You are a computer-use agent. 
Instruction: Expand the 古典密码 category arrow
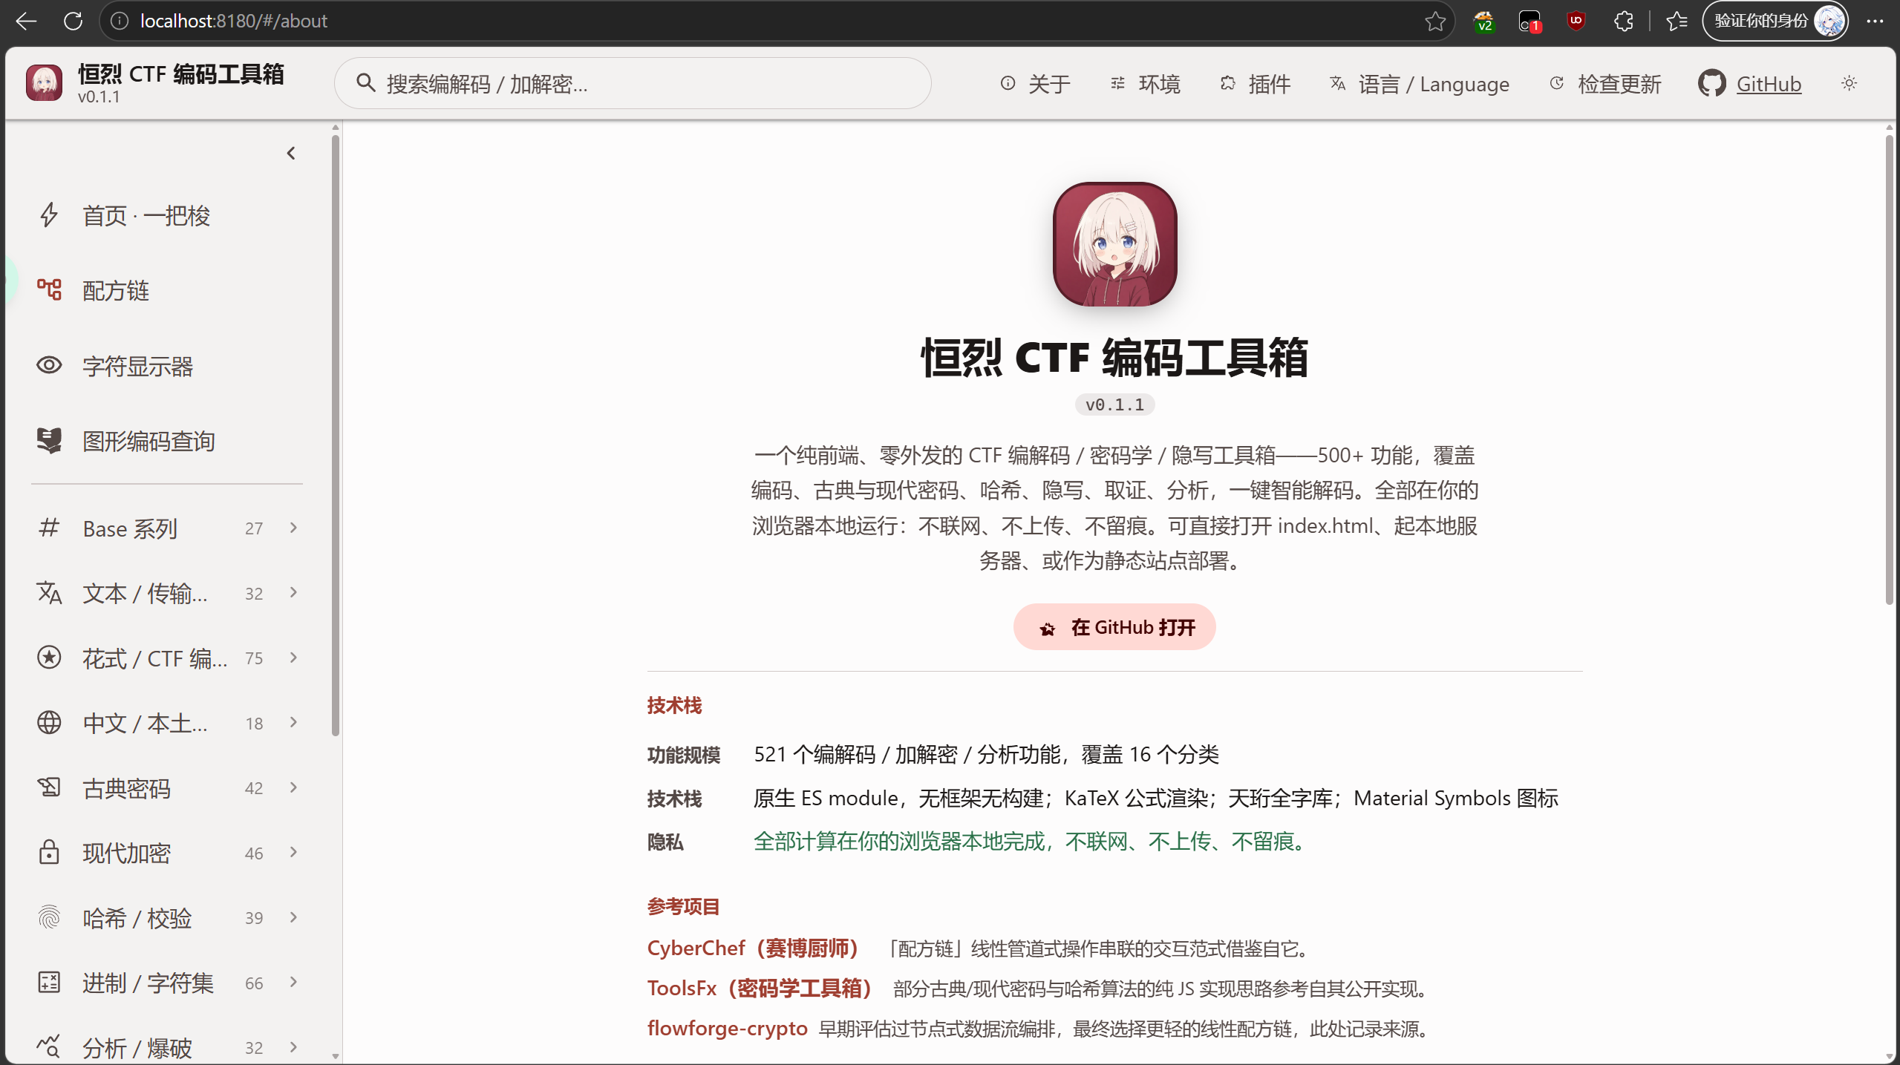tap(293, 787)
